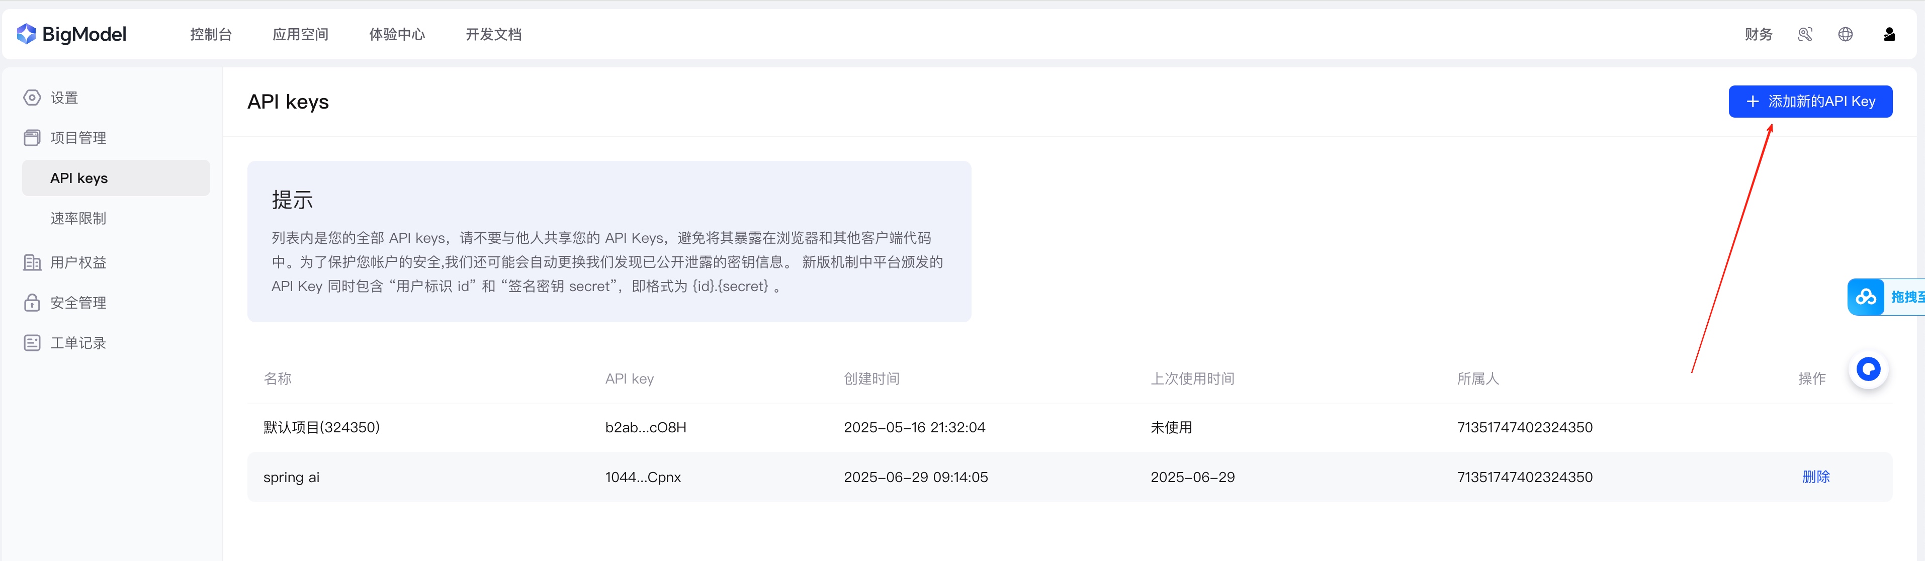This screenshot has width=1925, height=561.
Task: Open 开发文档 developer docs
Action: (x=493, y=34)
